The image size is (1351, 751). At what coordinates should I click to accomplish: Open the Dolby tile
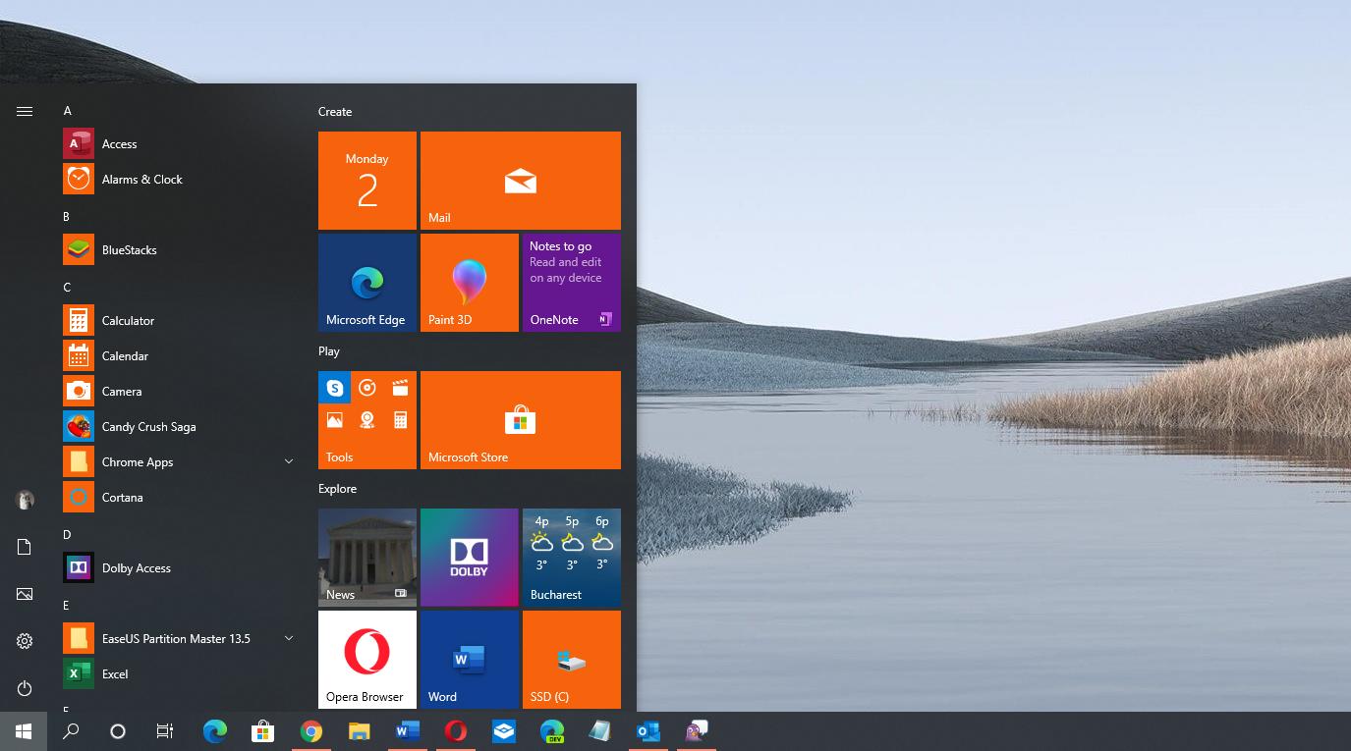(x=470, y=558)
